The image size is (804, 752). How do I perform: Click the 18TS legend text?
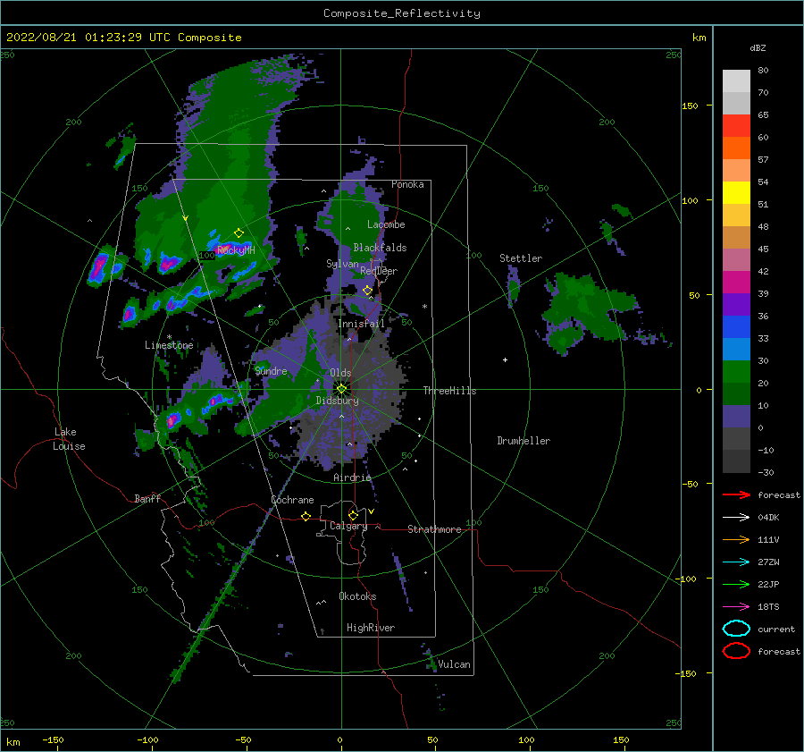(x=768, y=606)
